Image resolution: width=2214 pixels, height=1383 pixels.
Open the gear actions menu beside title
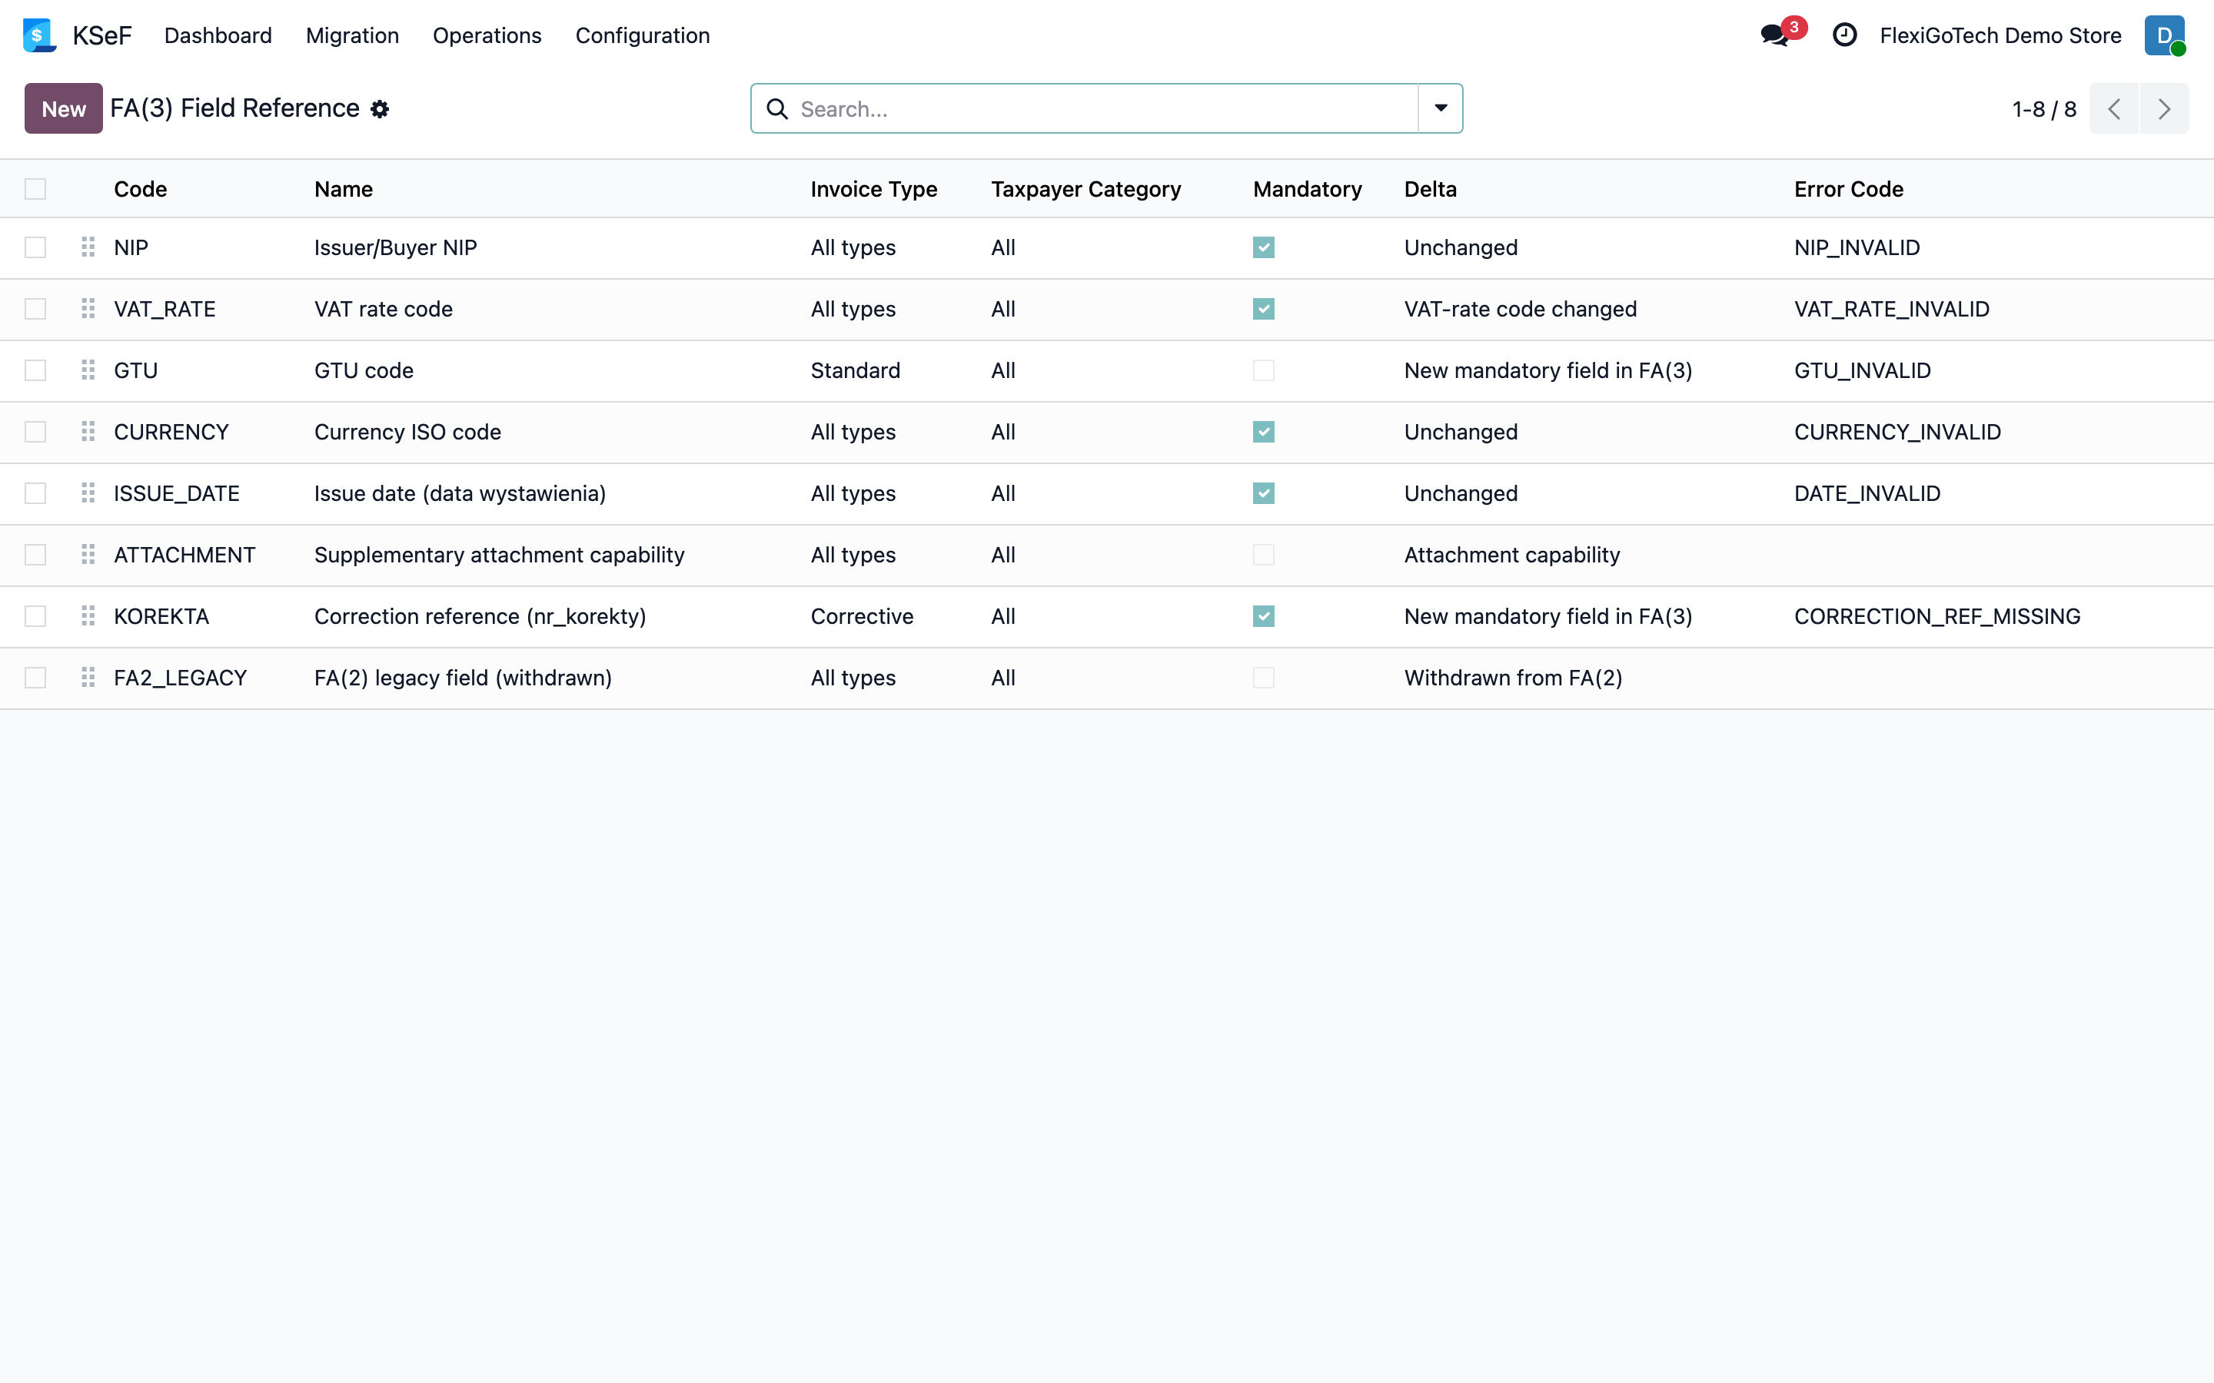pos(380,110)
